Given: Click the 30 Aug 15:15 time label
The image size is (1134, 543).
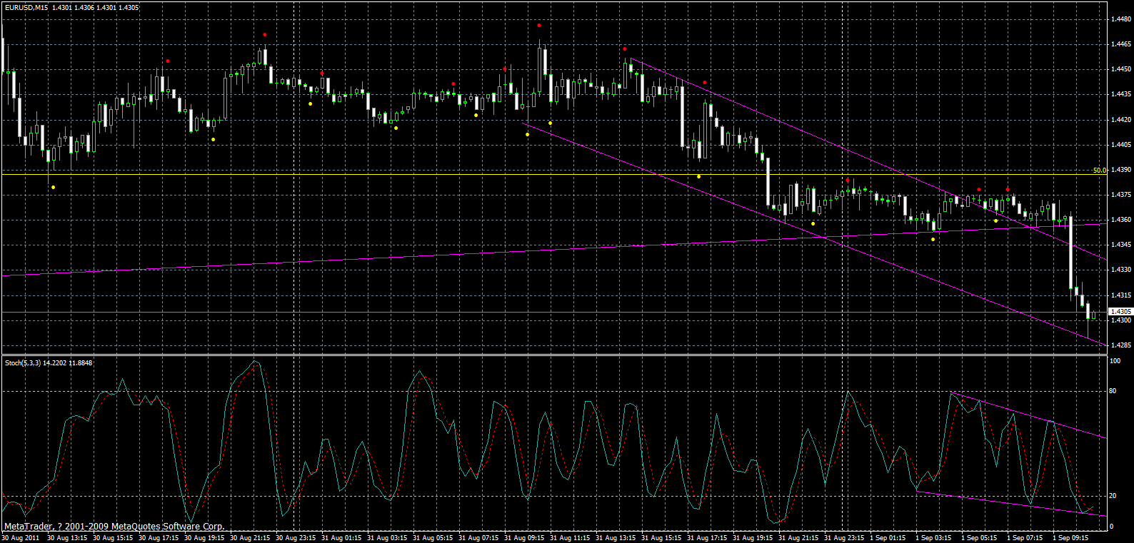Looking at the screenshot, I should tap(113, 538).
